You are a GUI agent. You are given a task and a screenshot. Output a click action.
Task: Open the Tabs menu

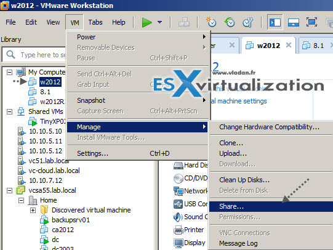click(x=95, y=22)
